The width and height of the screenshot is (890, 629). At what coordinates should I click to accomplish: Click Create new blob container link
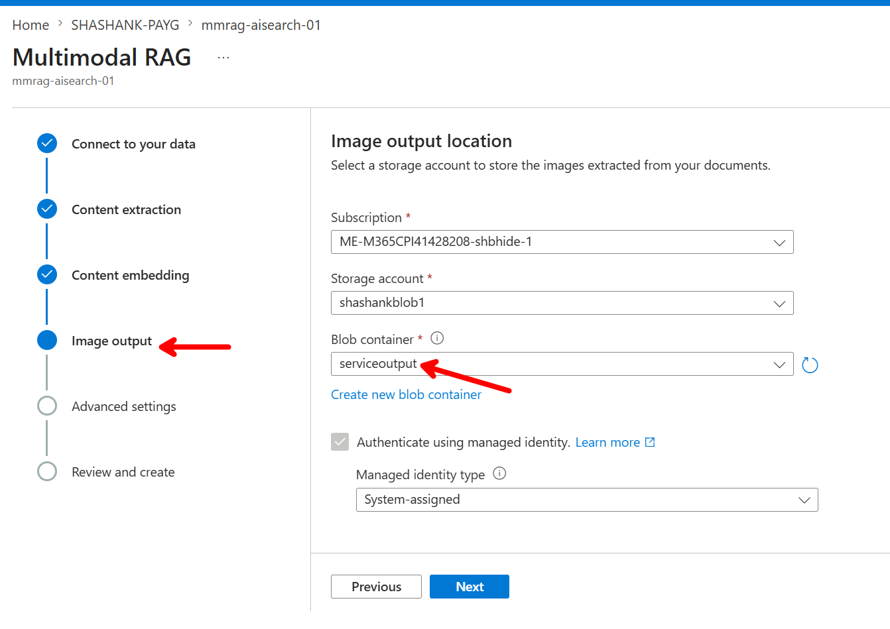pos(406,394)
